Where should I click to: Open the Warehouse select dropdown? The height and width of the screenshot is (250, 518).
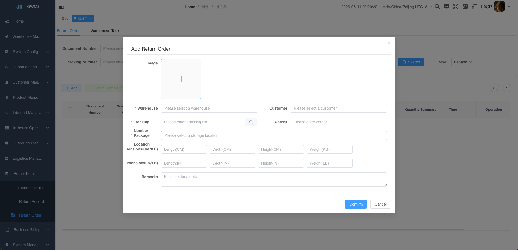tap(209, 108)
